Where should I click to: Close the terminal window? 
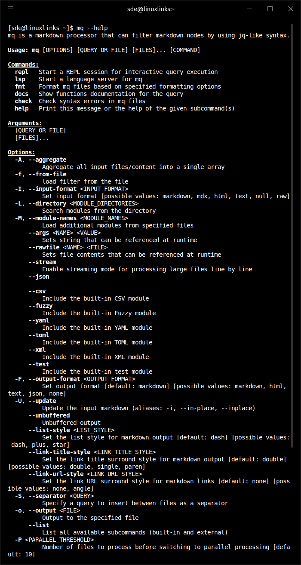pyautogui.click(x=290, y=9)
